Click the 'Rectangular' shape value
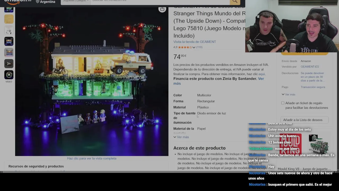Image resolution: width=339 pixels, height=191 pixels. [x=206, y=101]
